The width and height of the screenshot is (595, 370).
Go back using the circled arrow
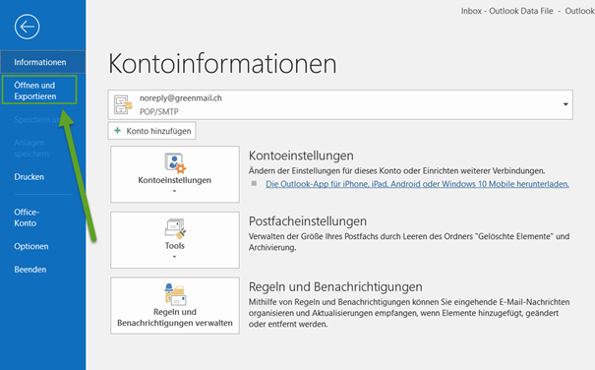[27, 27]
